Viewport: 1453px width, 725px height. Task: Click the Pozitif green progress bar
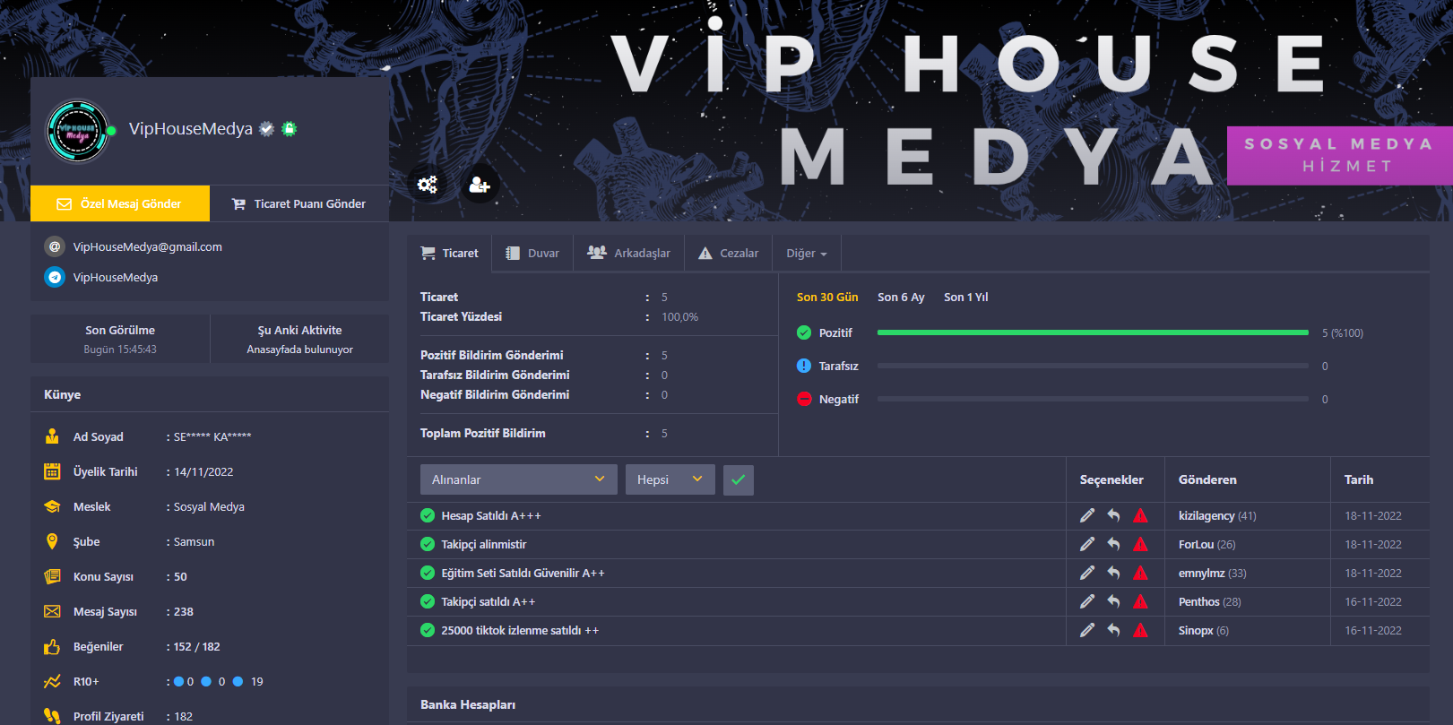(x=1093, y=332)
